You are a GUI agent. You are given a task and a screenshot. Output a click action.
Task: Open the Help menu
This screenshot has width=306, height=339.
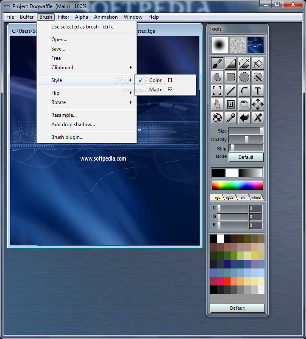[x=153, y=17]
